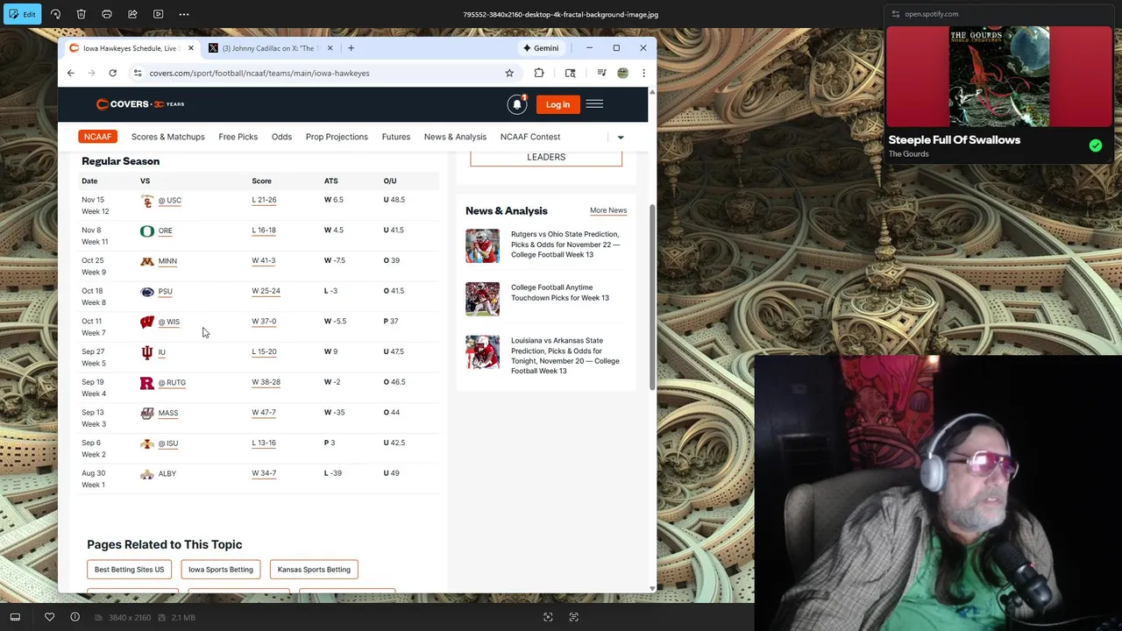The width and height of the screenshot is (1122, 631).
Task: Click the LEADERS button
Action: [546, 157]
